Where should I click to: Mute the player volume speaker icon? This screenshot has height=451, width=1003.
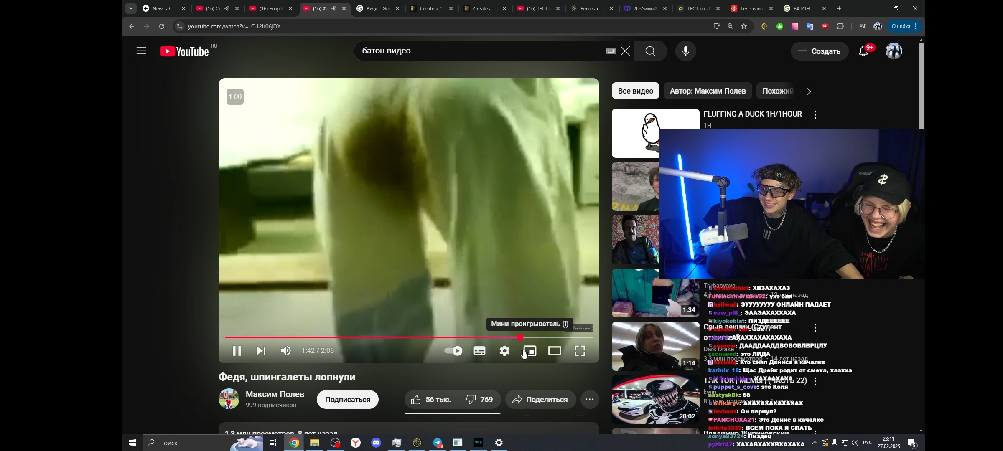286,351
